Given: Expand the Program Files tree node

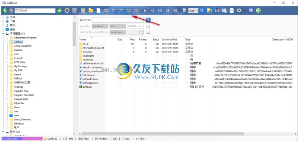Looking at the screenshot, I should (x=7, y=91).
